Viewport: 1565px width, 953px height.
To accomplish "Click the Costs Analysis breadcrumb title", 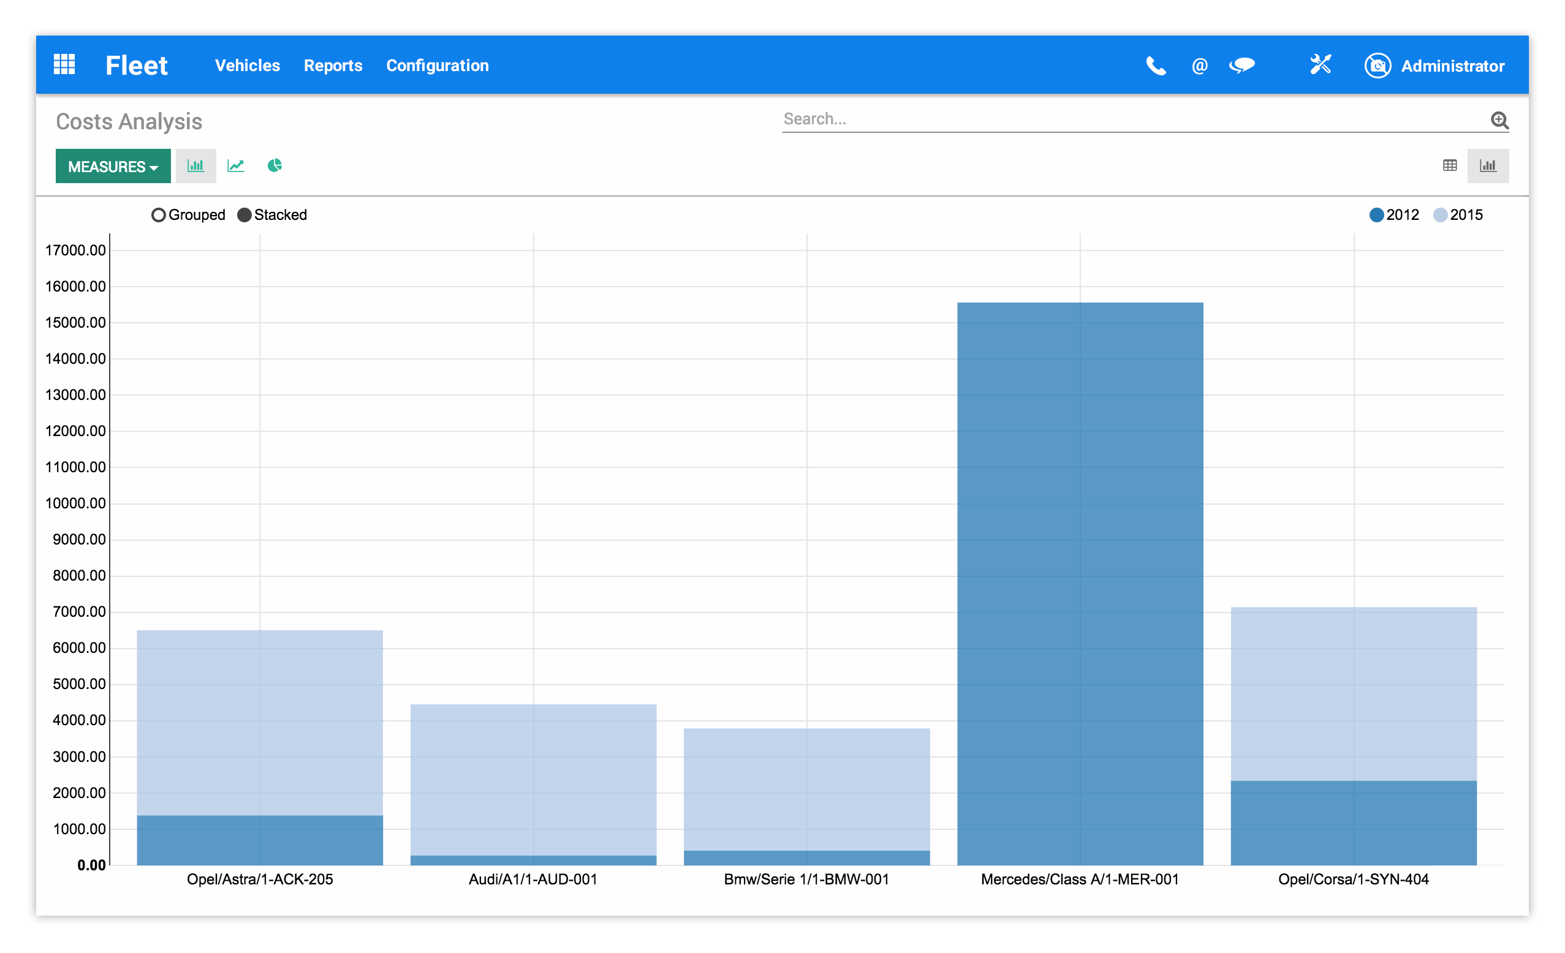I will pos(129,121).
